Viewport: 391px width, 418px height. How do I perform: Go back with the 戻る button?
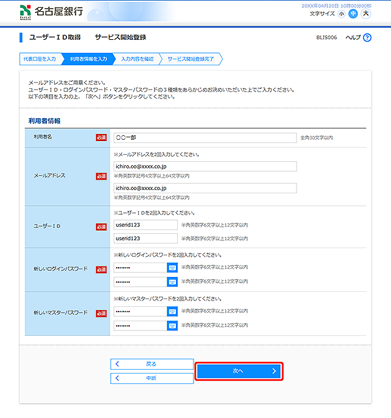click(x=152, y=364)
